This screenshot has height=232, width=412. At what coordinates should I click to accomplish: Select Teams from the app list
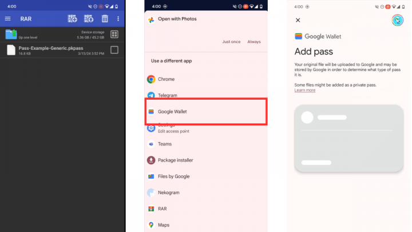pos(206,144)
